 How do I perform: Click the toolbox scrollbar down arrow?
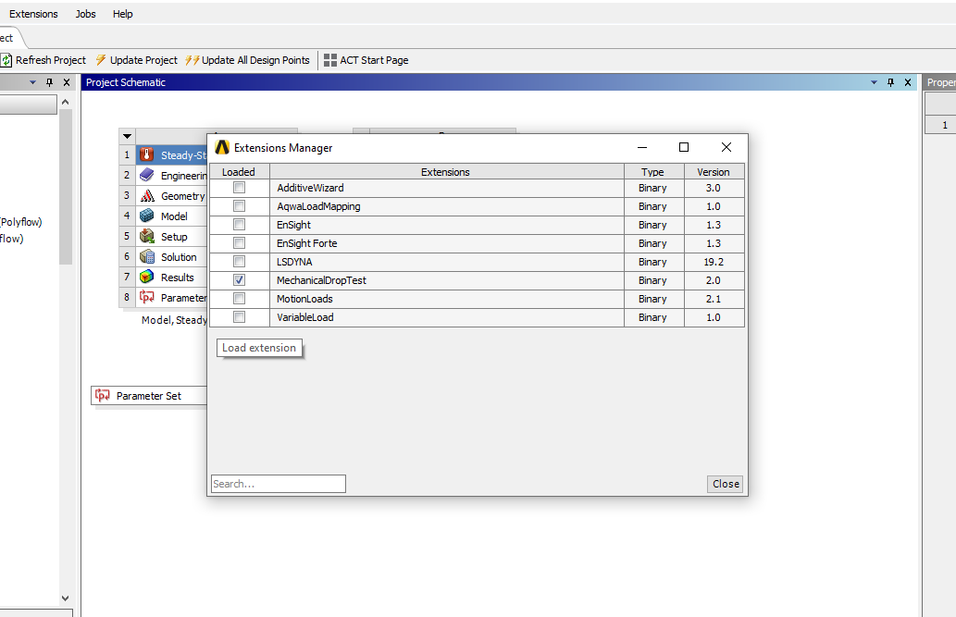(65, 598)
